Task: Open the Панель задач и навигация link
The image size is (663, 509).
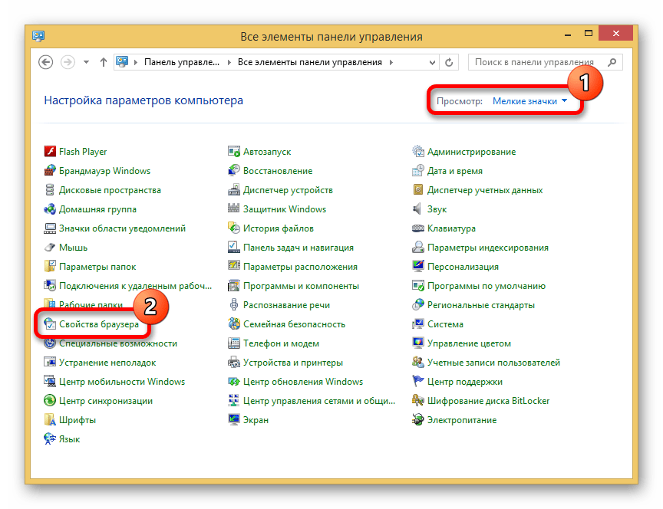Action: [298, 247]
